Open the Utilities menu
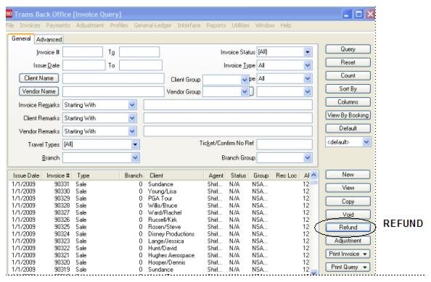This screenshot has height=282, width=431. 240,25
